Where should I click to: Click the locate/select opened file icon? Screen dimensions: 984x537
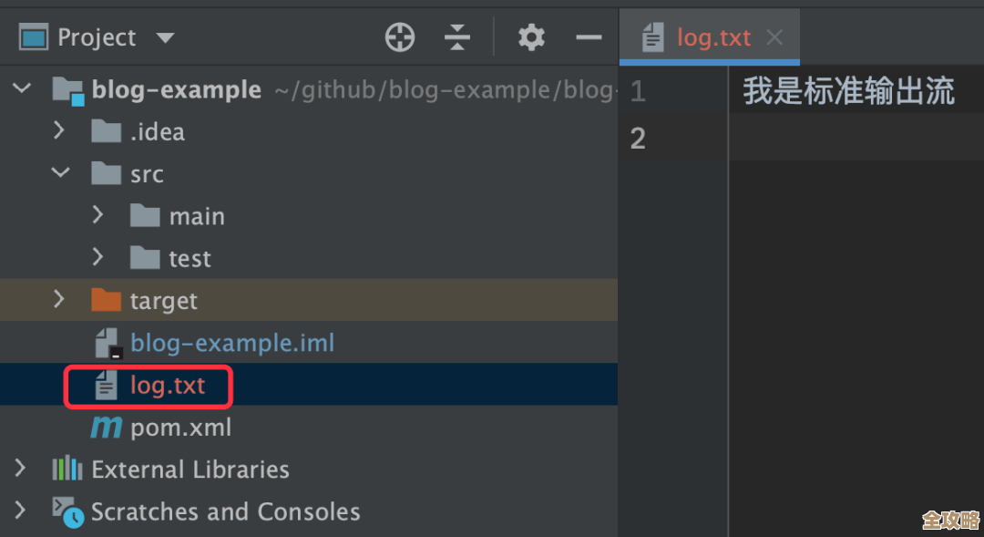coord(400,37)
